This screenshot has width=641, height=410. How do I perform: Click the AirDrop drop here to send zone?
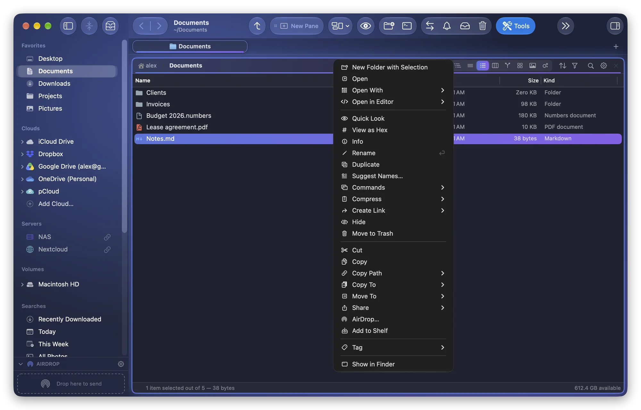(71, 383)
